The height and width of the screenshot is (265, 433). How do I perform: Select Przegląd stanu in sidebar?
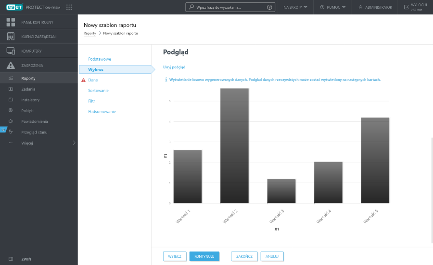coord(39,132)
